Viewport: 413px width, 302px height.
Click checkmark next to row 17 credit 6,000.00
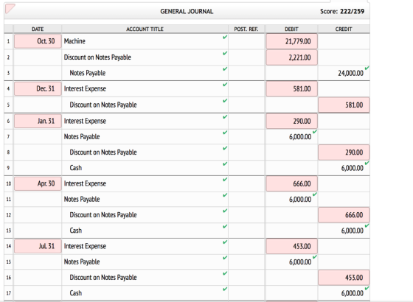(367, 288)
